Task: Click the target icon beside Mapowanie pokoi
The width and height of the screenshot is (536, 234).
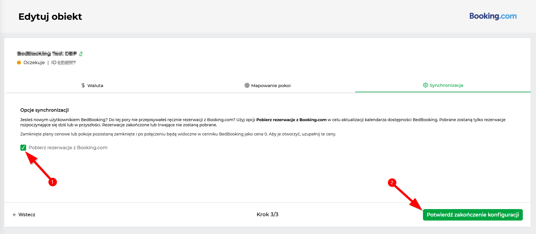Action: point(247,85)
